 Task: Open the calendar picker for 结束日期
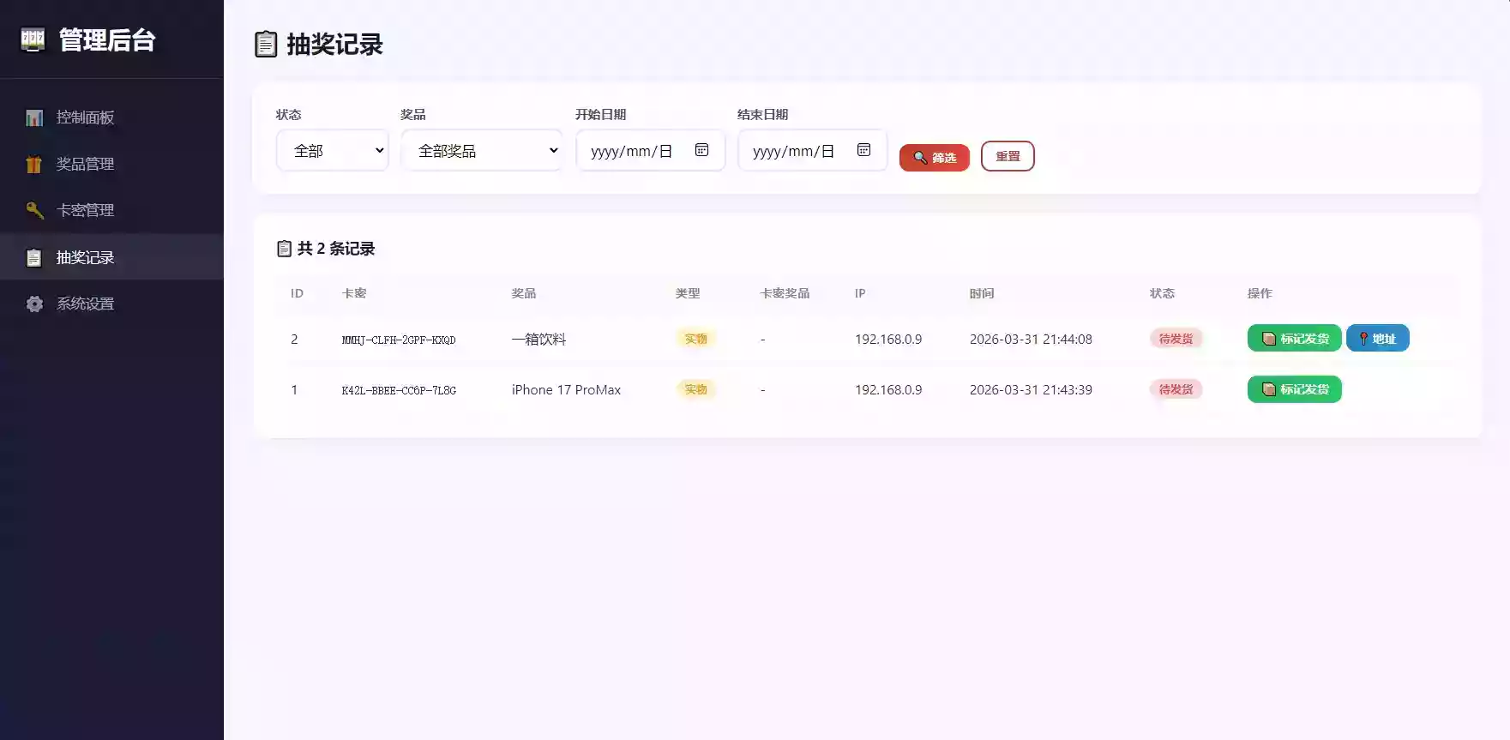[x=863, y=150]
